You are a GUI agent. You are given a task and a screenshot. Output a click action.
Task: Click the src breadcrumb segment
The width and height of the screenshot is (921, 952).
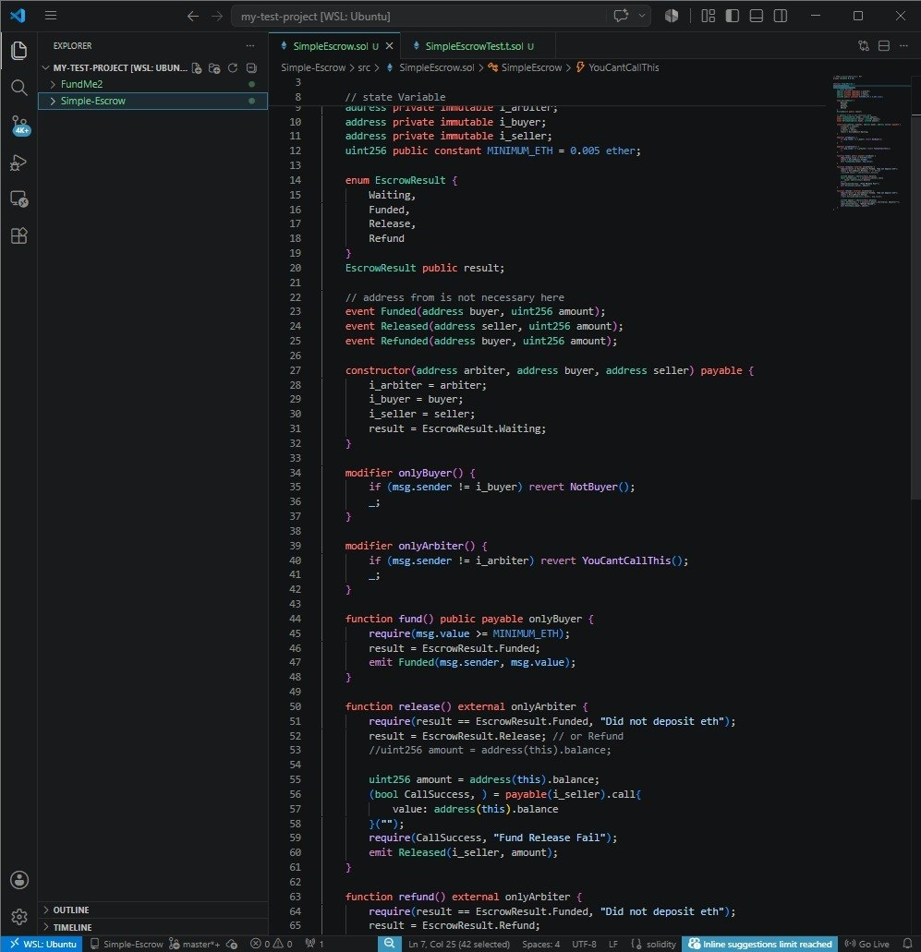pos(364,67)
